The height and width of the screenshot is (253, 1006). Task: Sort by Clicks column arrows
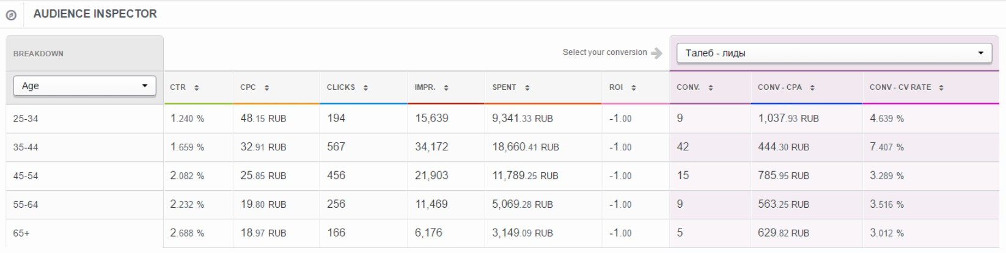[365, 88]
